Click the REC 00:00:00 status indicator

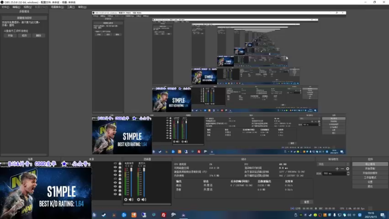point(325,209)
